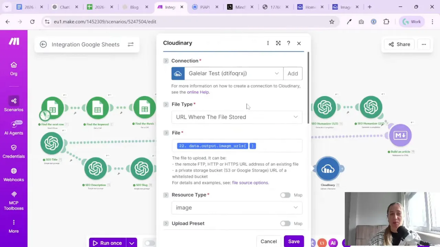Open the browser Extensions puzzle icon
Image resolution: width=440 pixels, height=247 pixels.
click(386, 22)
